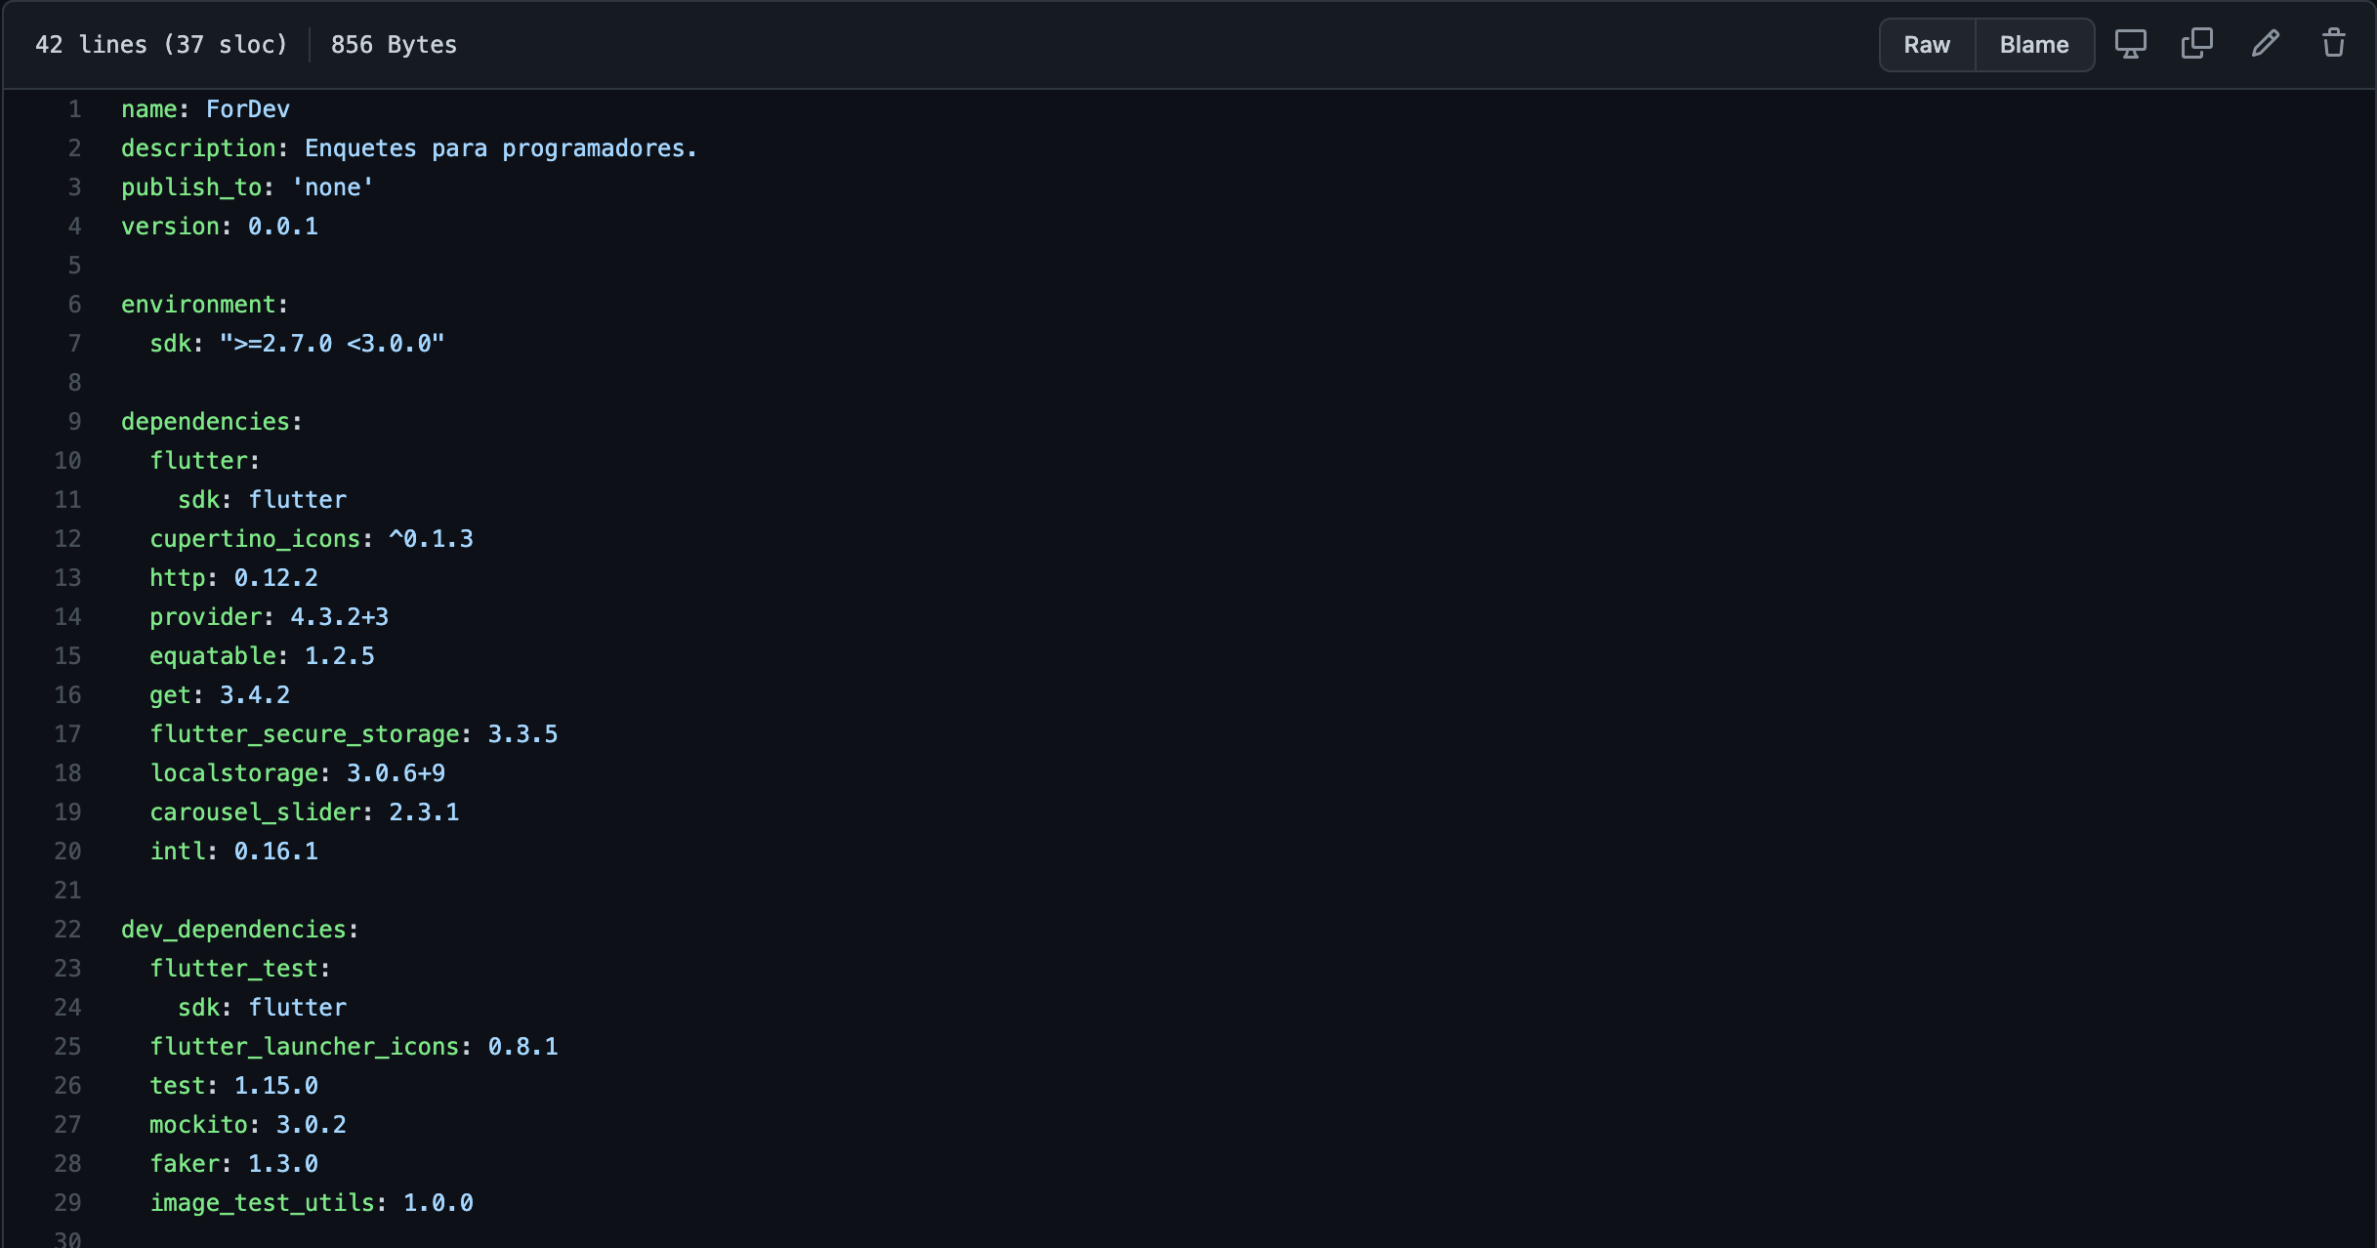Delete this file with trash icon

tap(2333, 44)
